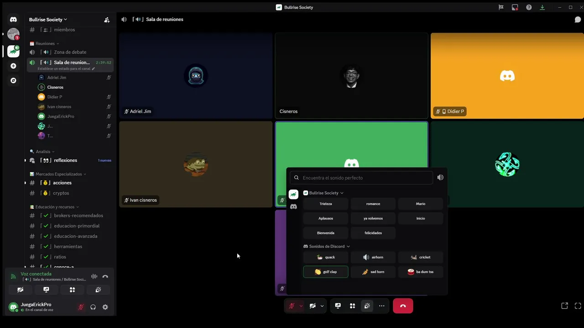This screenshot has height=328, width=584.
Task: Unmute microphone in the user panel
Action: 81,307
